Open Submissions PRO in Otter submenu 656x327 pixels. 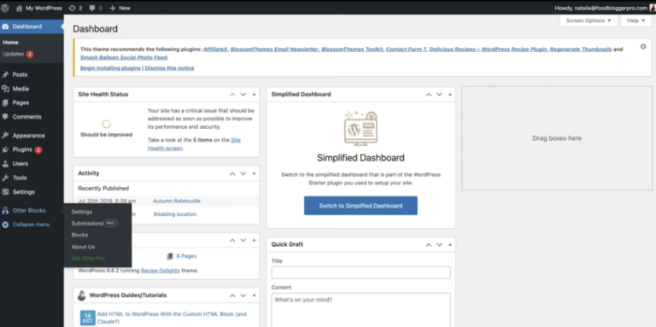pyautogui.click(x=94, y=224)
